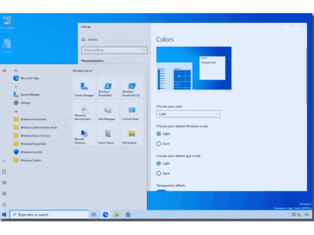314x235 pixels.
Task: Click in the Find a setting box
Action: coord(114,50)
